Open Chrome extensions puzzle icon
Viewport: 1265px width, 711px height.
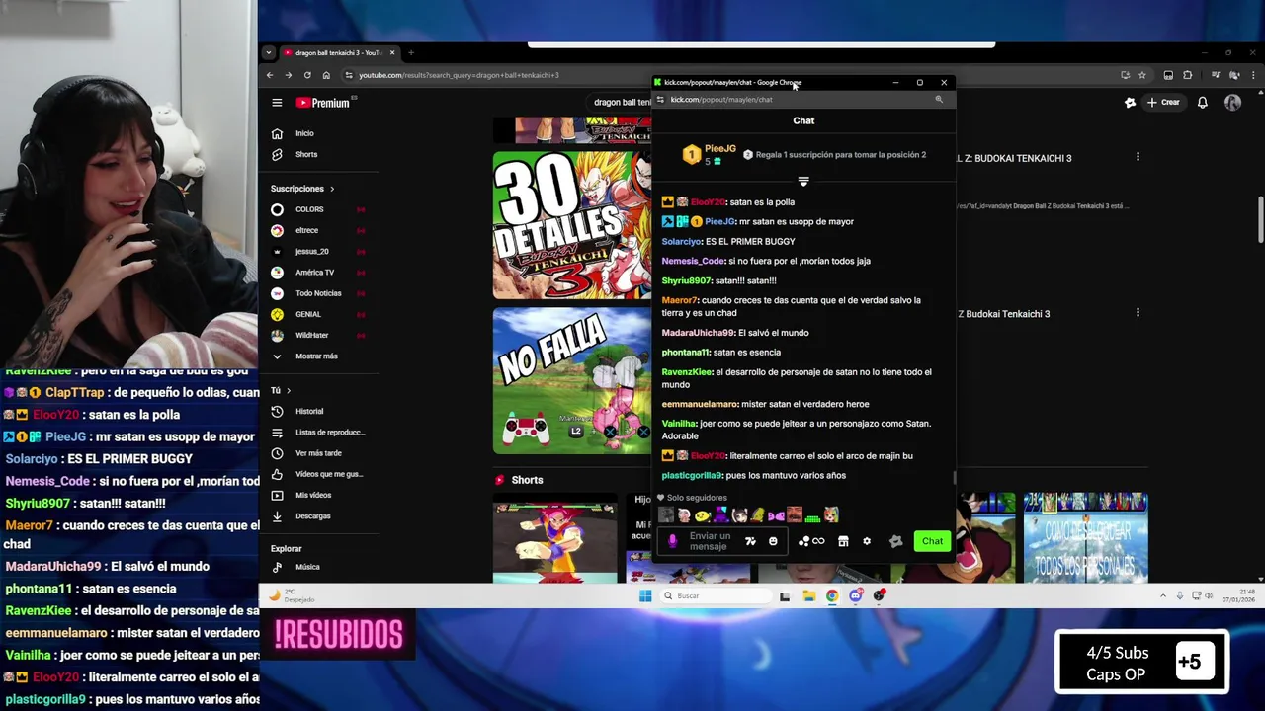[x=1188, y=75]
